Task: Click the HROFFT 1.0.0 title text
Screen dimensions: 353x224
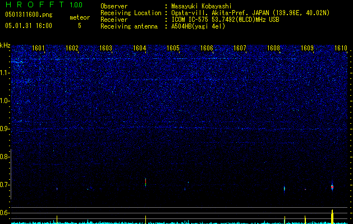Action: click(x=44, y=4)
